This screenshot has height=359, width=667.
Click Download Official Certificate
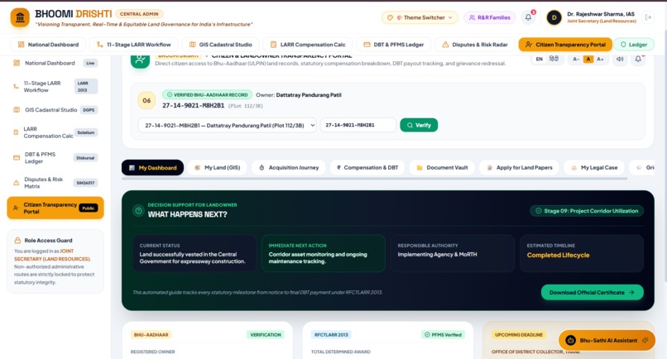pyautogui.click(x=593, y=292)
